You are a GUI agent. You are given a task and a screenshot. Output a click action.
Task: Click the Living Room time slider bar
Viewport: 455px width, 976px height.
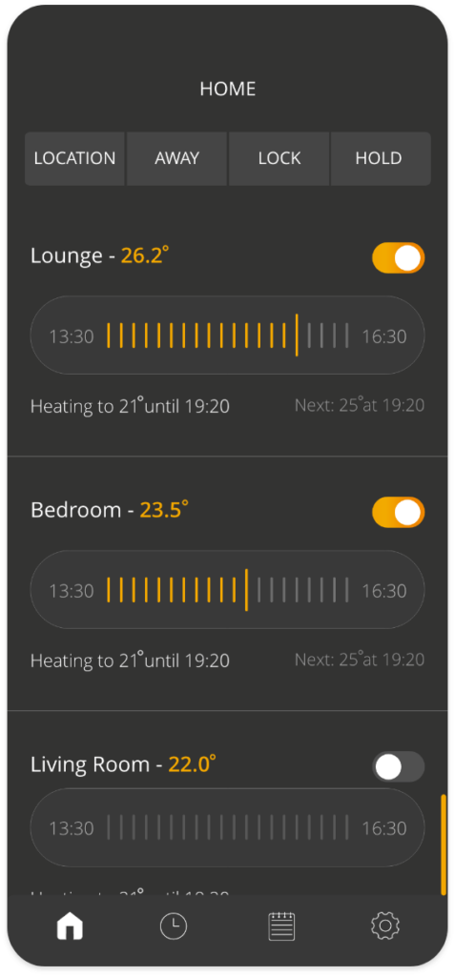pos(227,827)
